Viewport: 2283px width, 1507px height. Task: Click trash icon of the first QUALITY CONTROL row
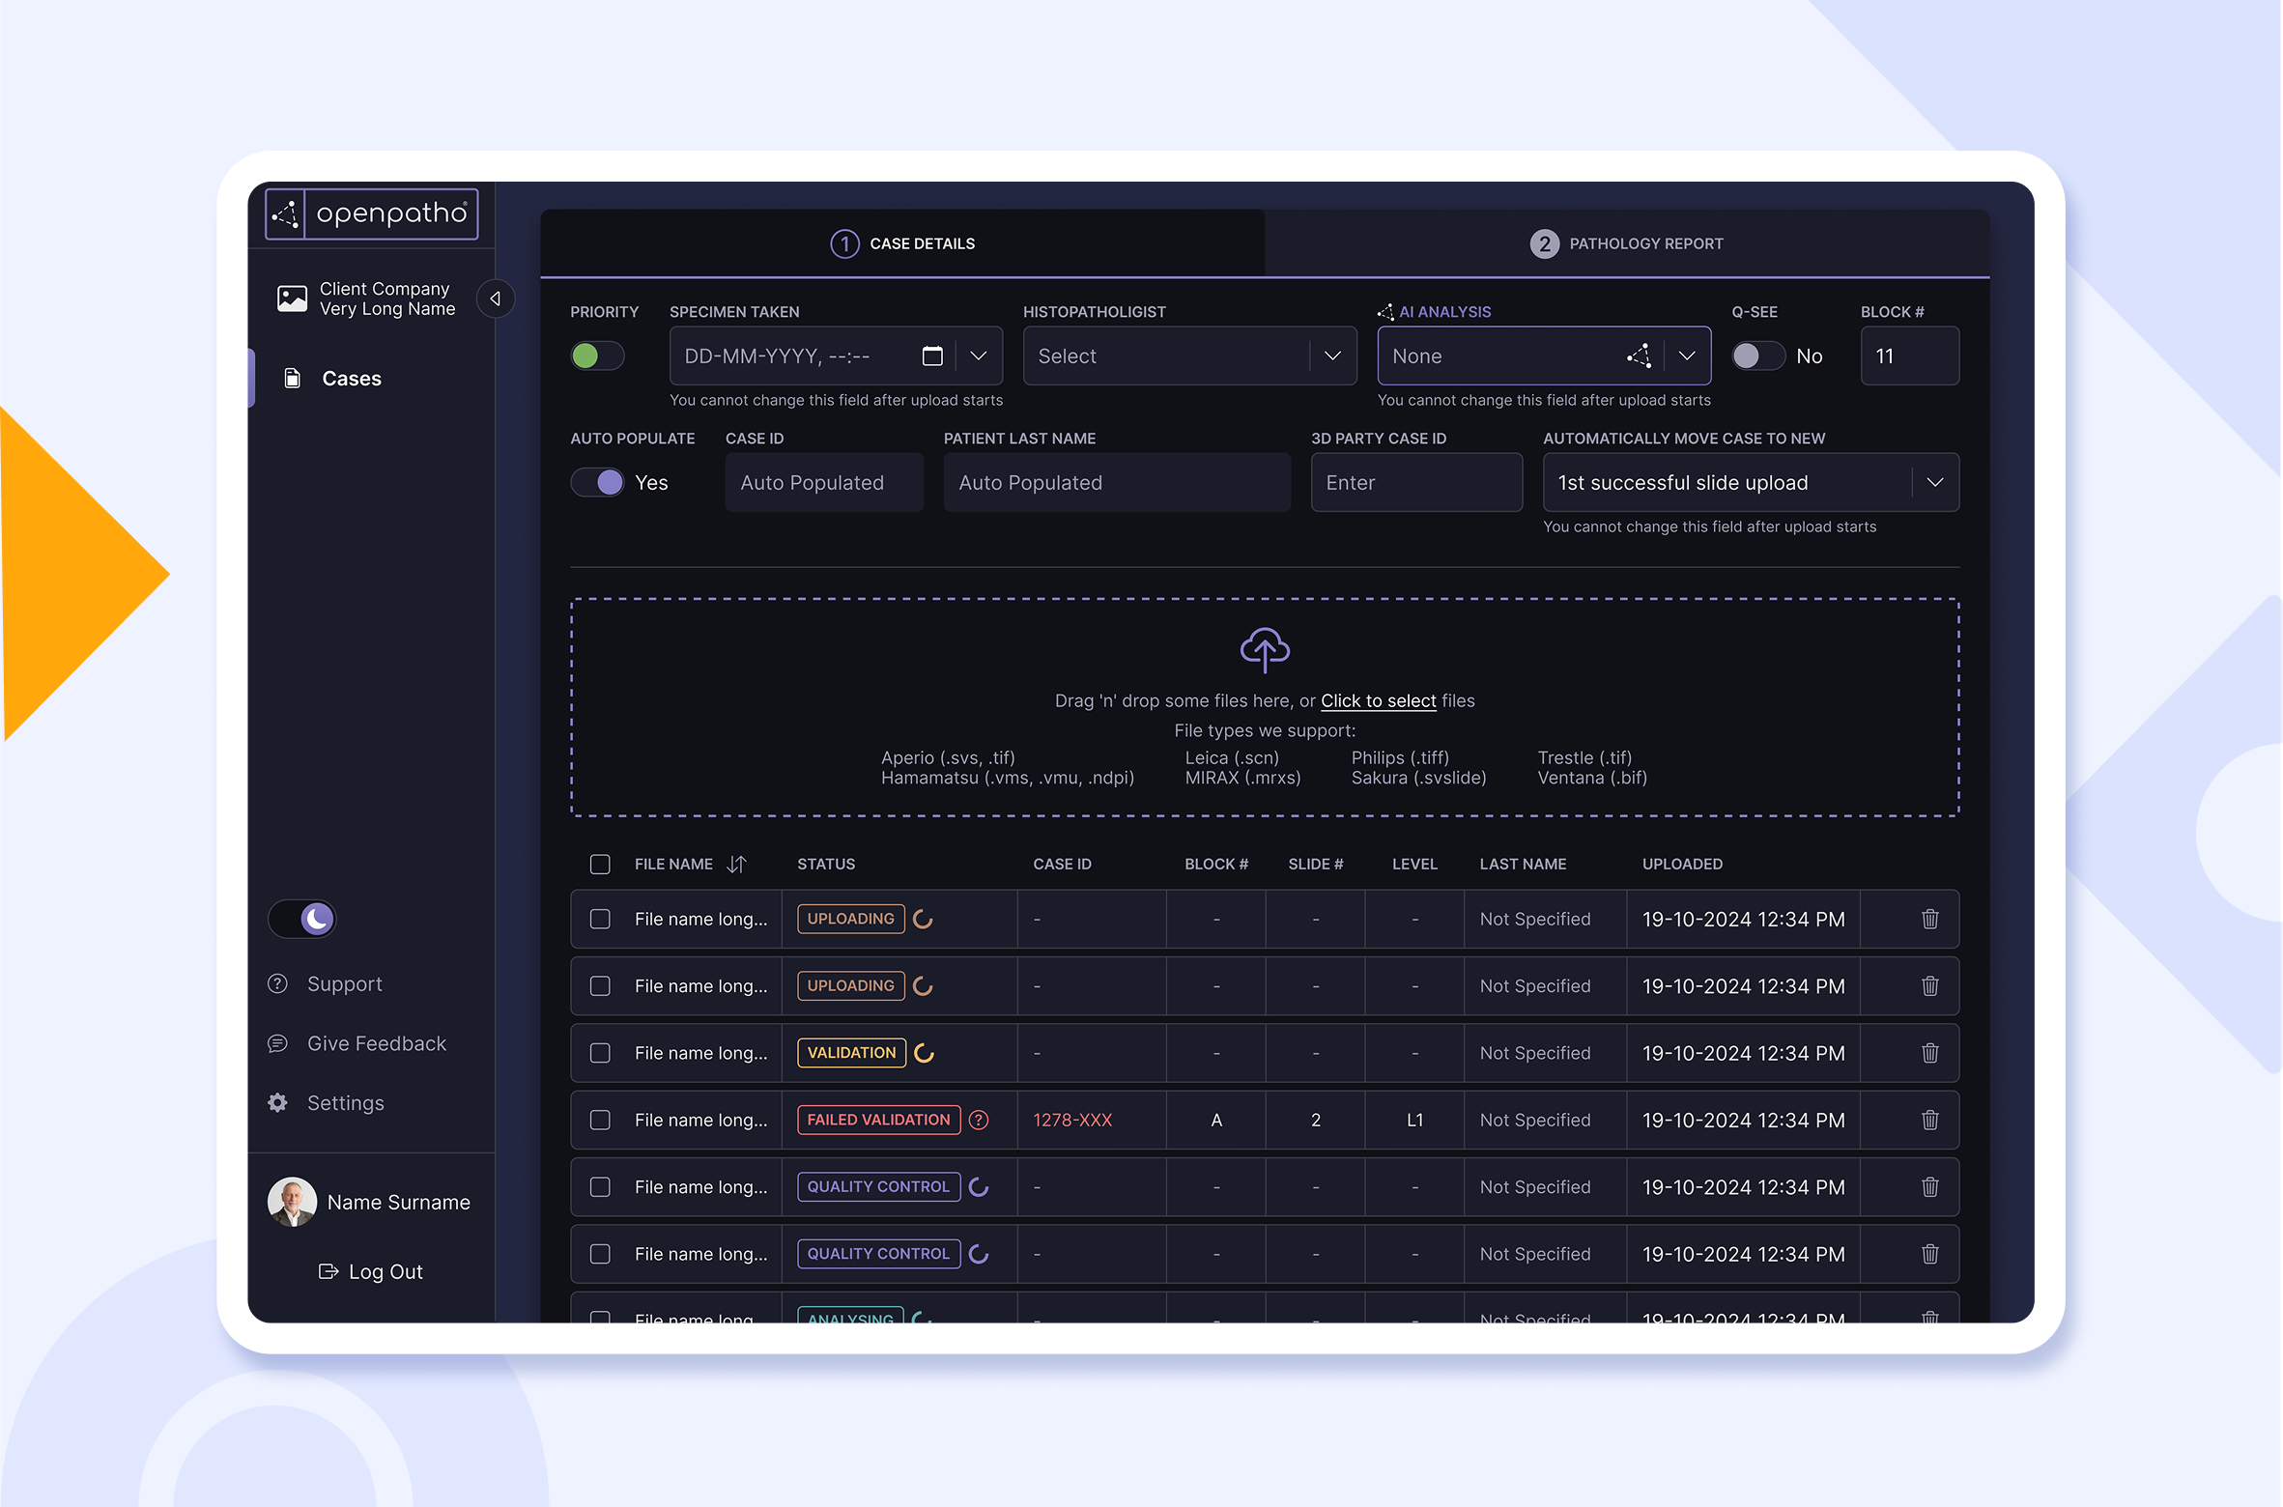coord(1929,1186)
